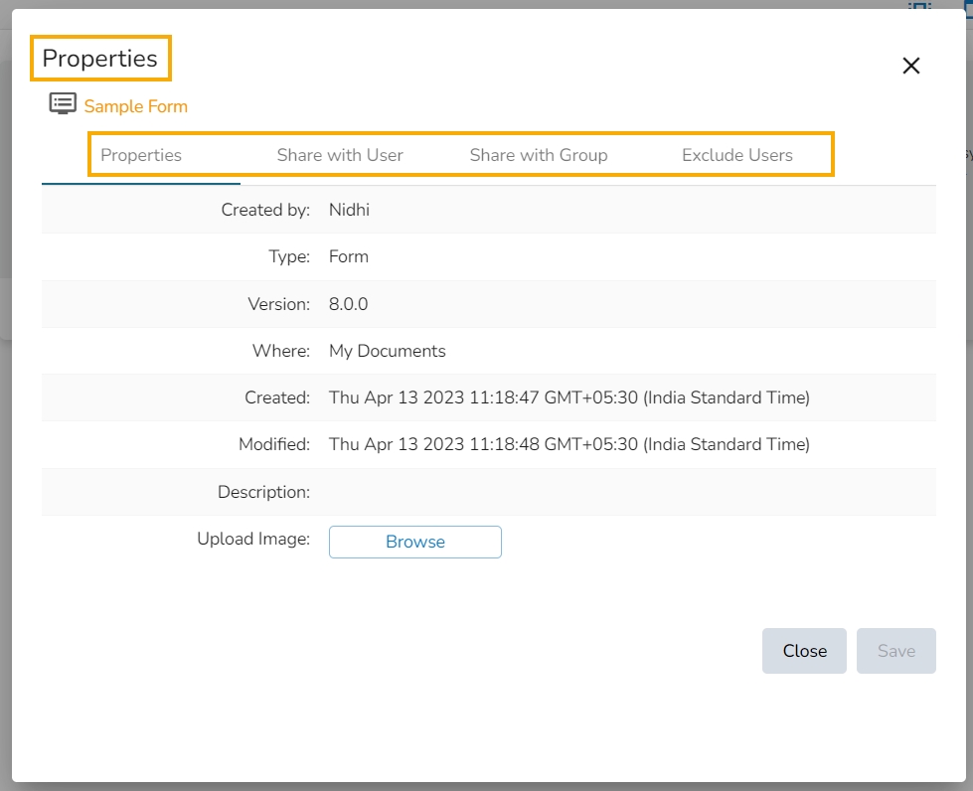Click the Where value My Documents
The height and width of the screenshot is (791, 973).
click(x=388, y=351)
